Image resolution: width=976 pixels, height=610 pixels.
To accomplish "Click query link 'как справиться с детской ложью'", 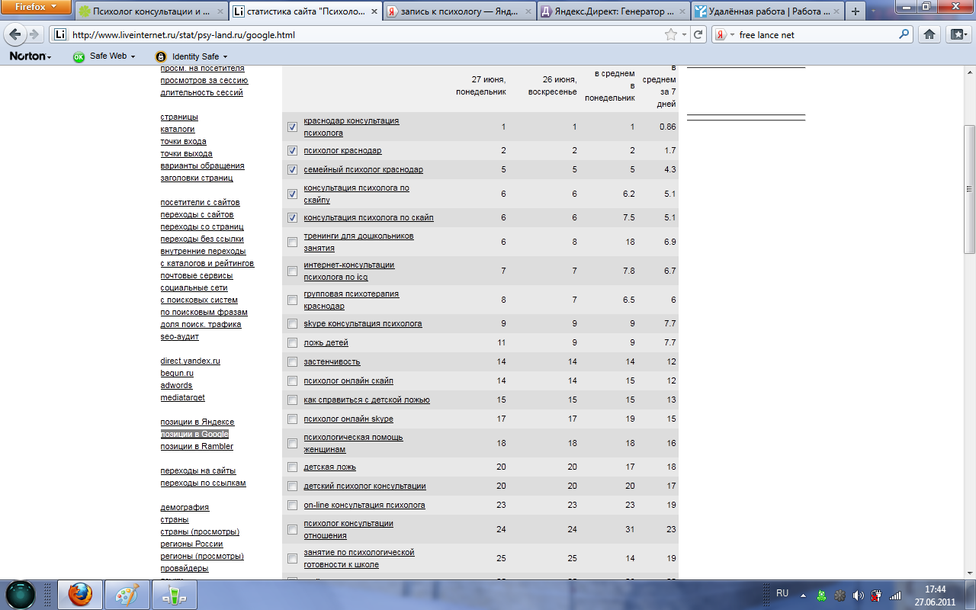I will click(367, 400).
